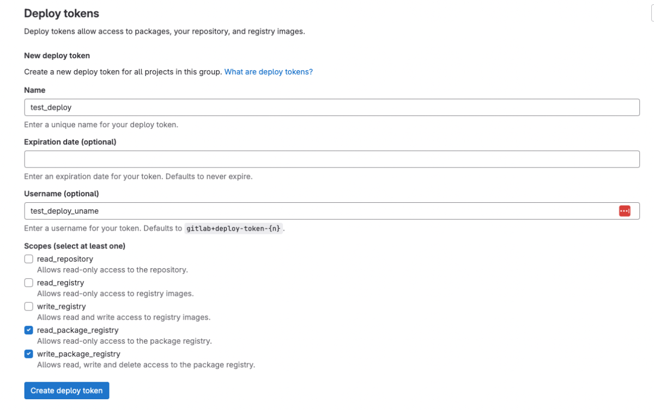Click the read_repository label text
Viewport: 654px width, 410px height.
65,259
